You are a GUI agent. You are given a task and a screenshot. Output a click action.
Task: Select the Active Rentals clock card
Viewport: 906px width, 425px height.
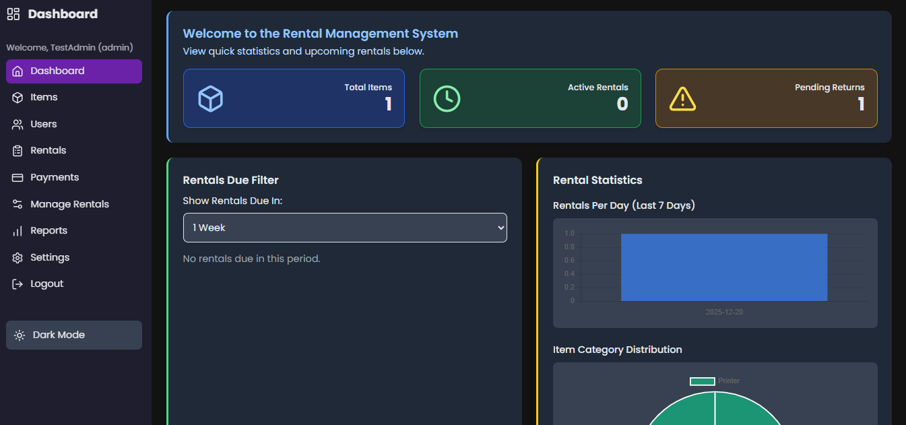tap(530, 98)
